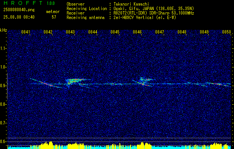Click the red echo trace near 0849
234x149 pixels.
217,84
